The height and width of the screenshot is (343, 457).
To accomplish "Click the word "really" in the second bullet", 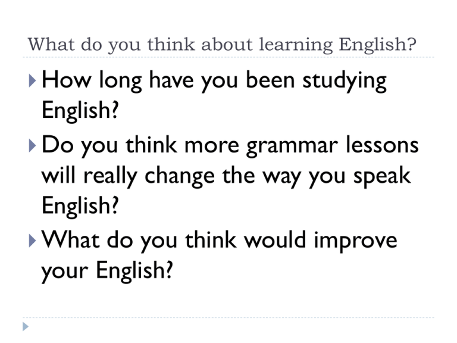I will coord(110,177).
